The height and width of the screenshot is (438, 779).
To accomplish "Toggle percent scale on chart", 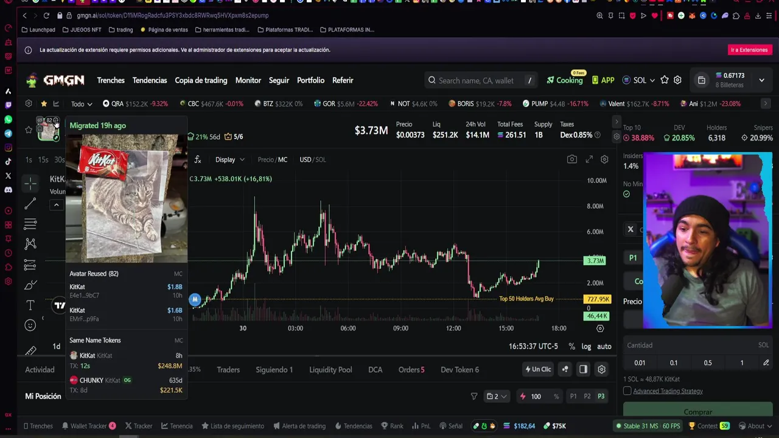I will (x=571, y=346).
